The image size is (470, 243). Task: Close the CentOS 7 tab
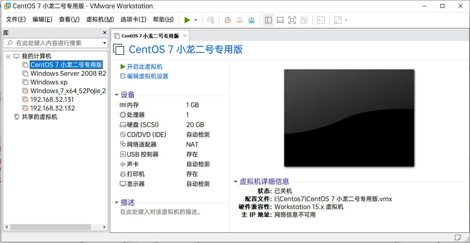pos(185,36)
